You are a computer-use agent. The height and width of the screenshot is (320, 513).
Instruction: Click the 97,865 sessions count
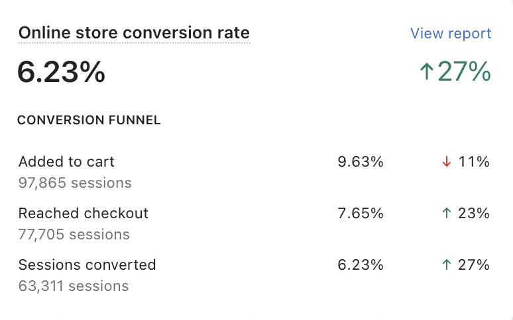75,183
